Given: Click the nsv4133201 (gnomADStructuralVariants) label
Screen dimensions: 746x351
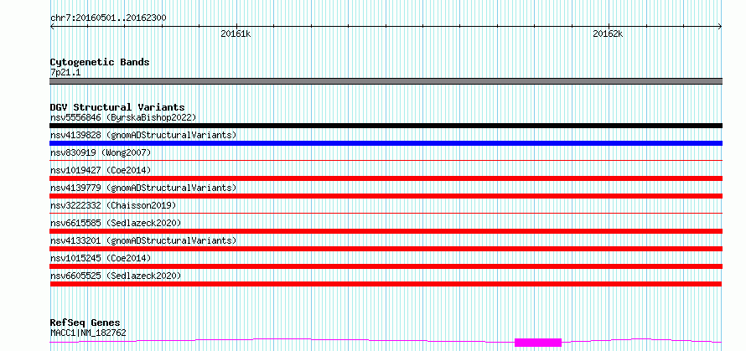Looking at the screenshot, I should [143, 240].
